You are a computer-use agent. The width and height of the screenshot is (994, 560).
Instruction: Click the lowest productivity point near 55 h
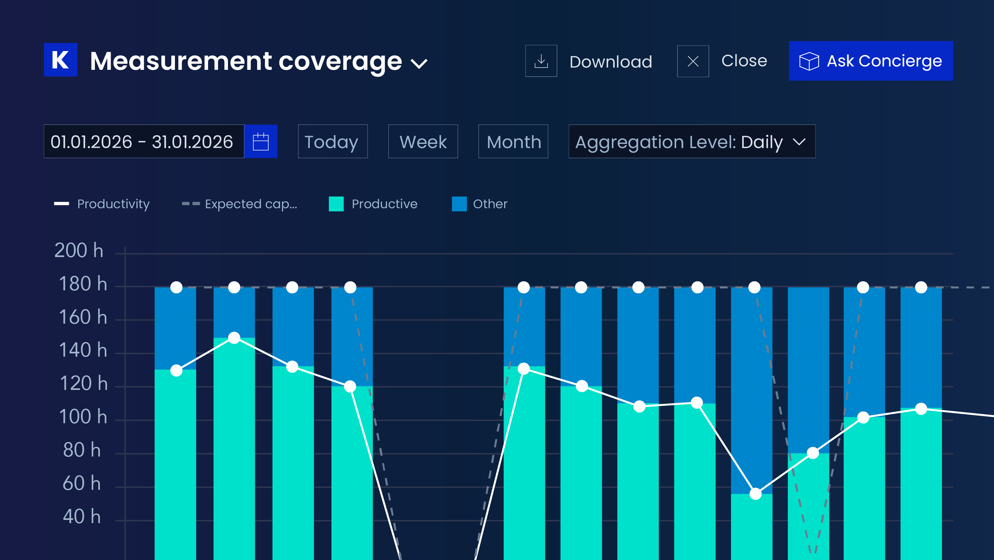pos(756,494)
